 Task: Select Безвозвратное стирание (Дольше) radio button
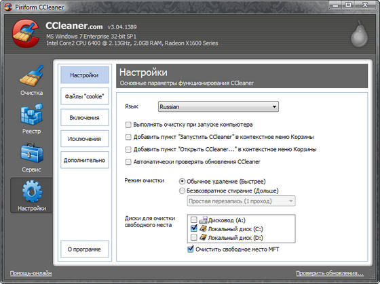182,190
